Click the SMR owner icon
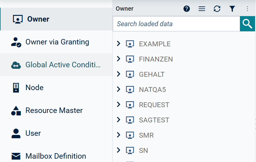This screenshot has height=162, width=256. (x=130, y=135)
